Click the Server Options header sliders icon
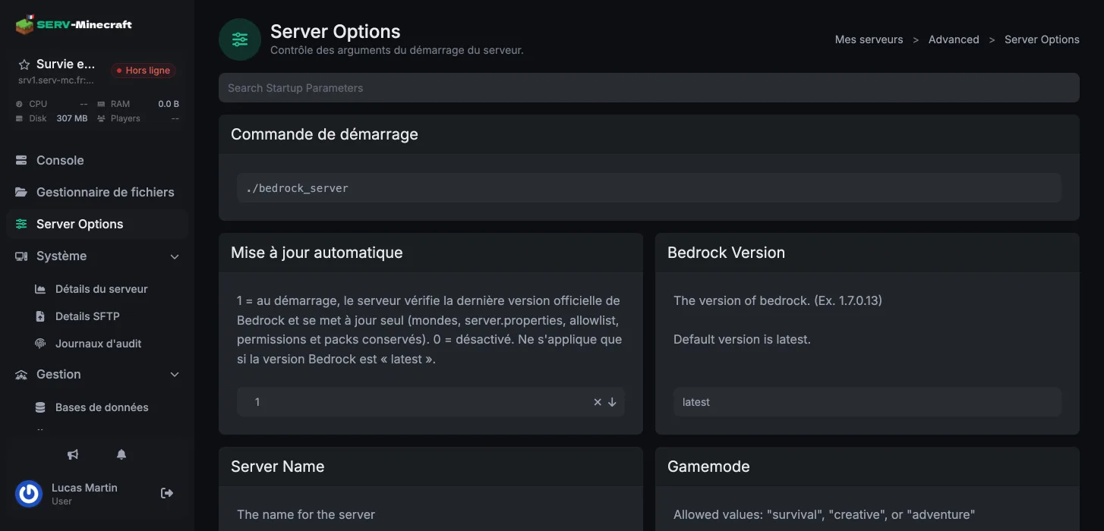The image size is (1104, 531). [240, 39]
